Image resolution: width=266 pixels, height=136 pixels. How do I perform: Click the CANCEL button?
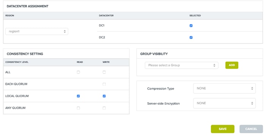pyautogui.click(x=251, y=129)
